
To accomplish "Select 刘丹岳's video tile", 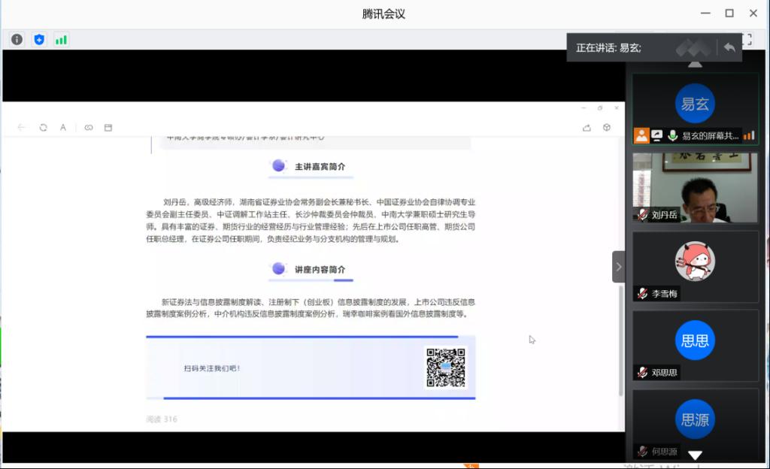I will click(x=695, y=188).
